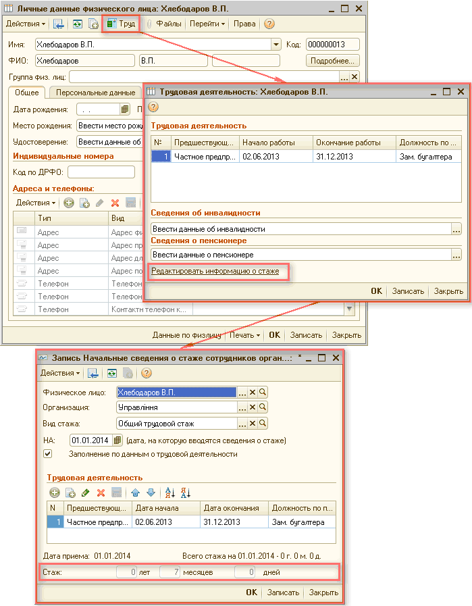The width and height of the screenshot is (472, 606).
Task: Add new row in Трудовая деятельность table
Action: (x=55, y=493)
